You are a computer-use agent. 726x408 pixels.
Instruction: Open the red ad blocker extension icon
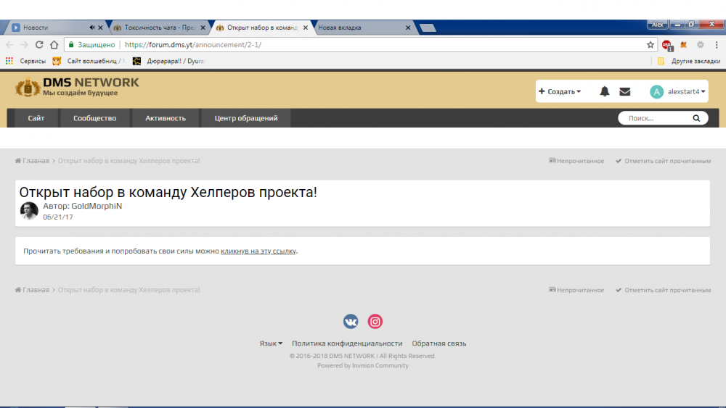pos(666,45)
